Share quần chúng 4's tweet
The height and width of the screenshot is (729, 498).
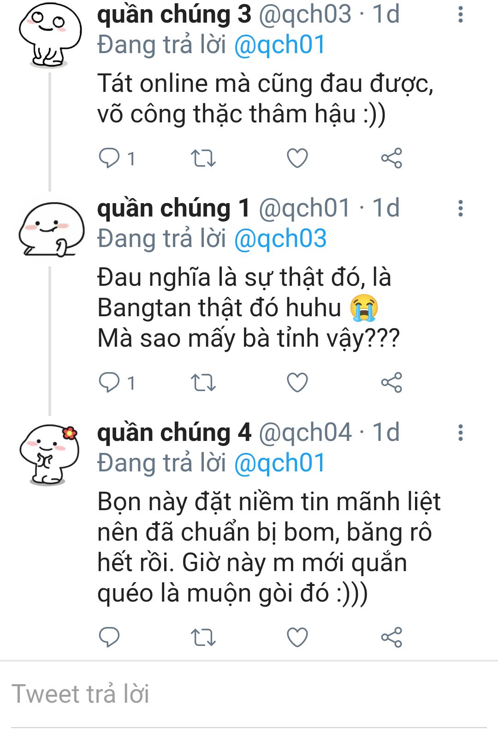pos(391,638)
